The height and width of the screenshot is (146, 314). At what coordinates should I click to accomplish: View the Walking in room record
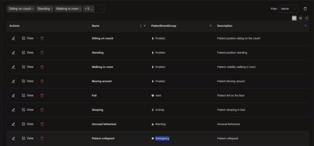[x=28, y=67]
